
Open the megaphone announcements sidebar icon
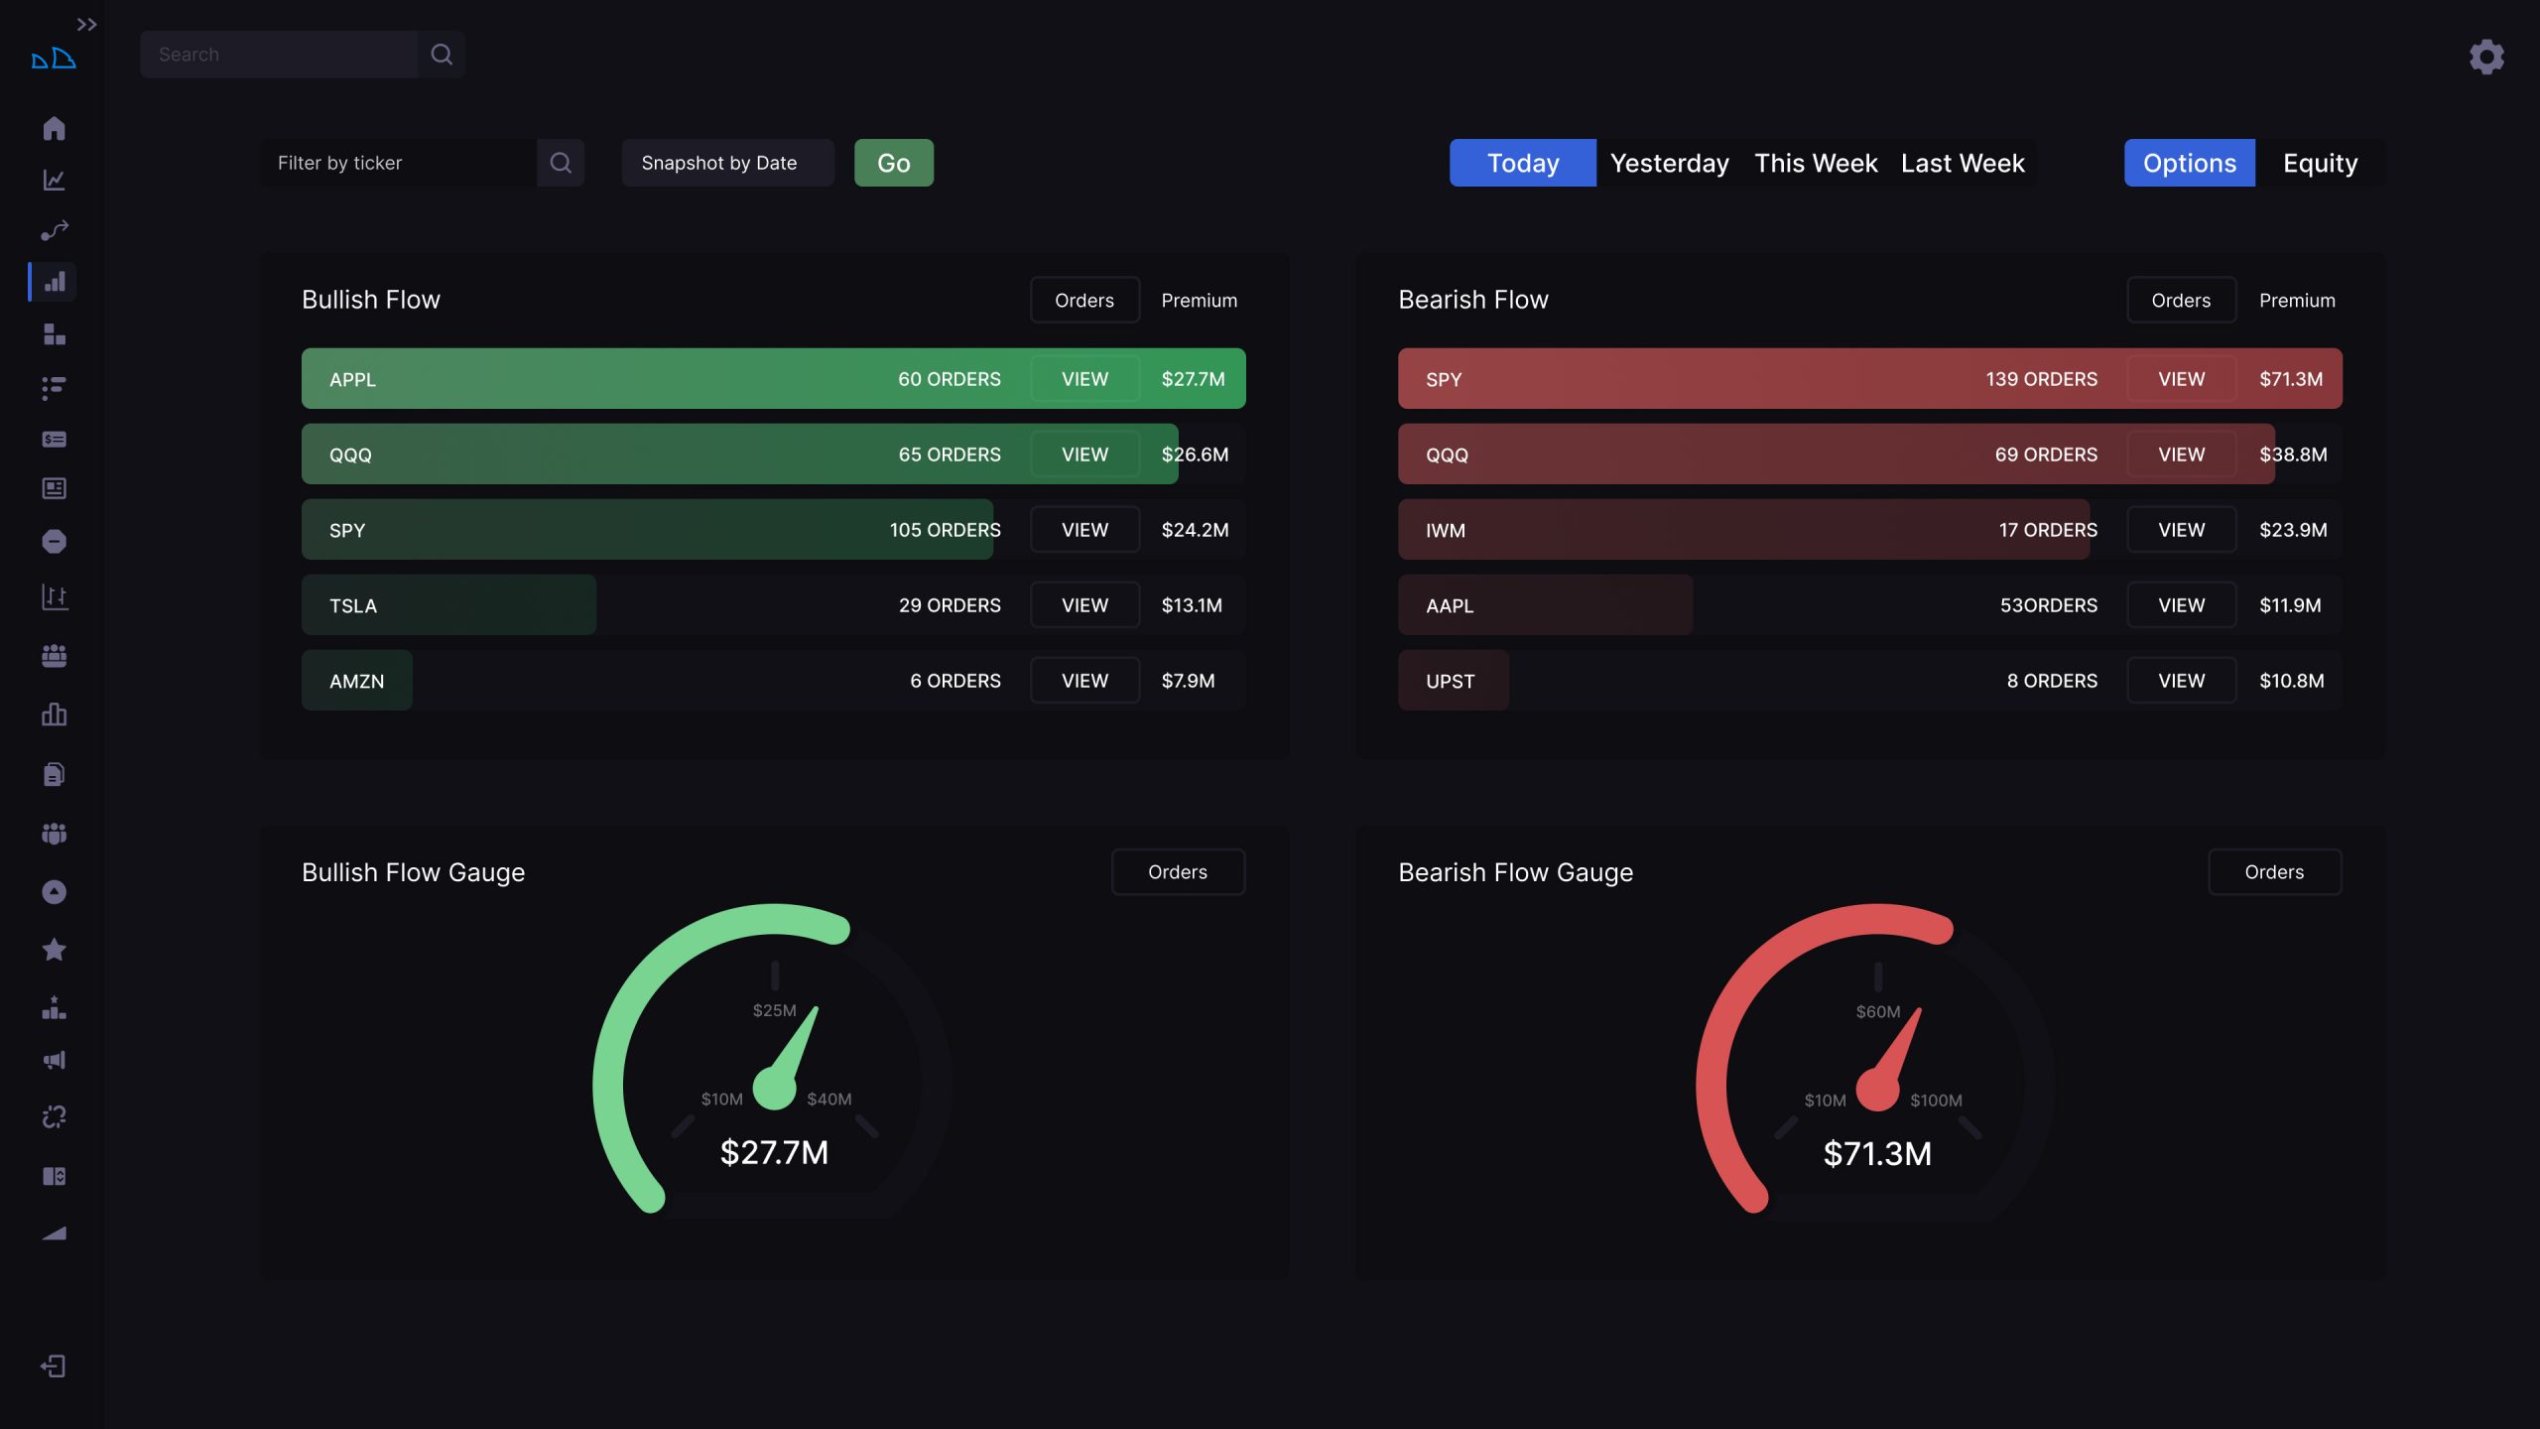tap(54, 1060)
